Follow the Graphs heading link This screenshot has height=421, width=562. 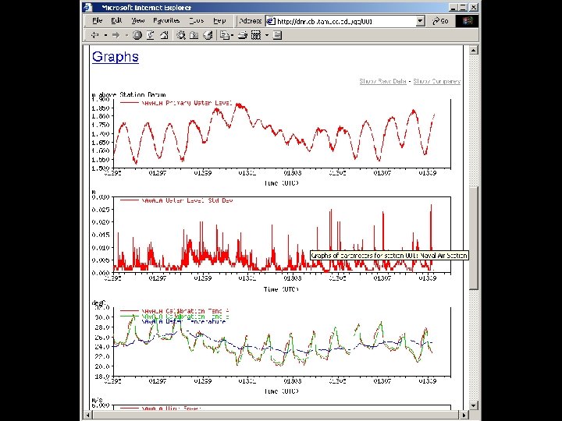[x=116, y=57]
